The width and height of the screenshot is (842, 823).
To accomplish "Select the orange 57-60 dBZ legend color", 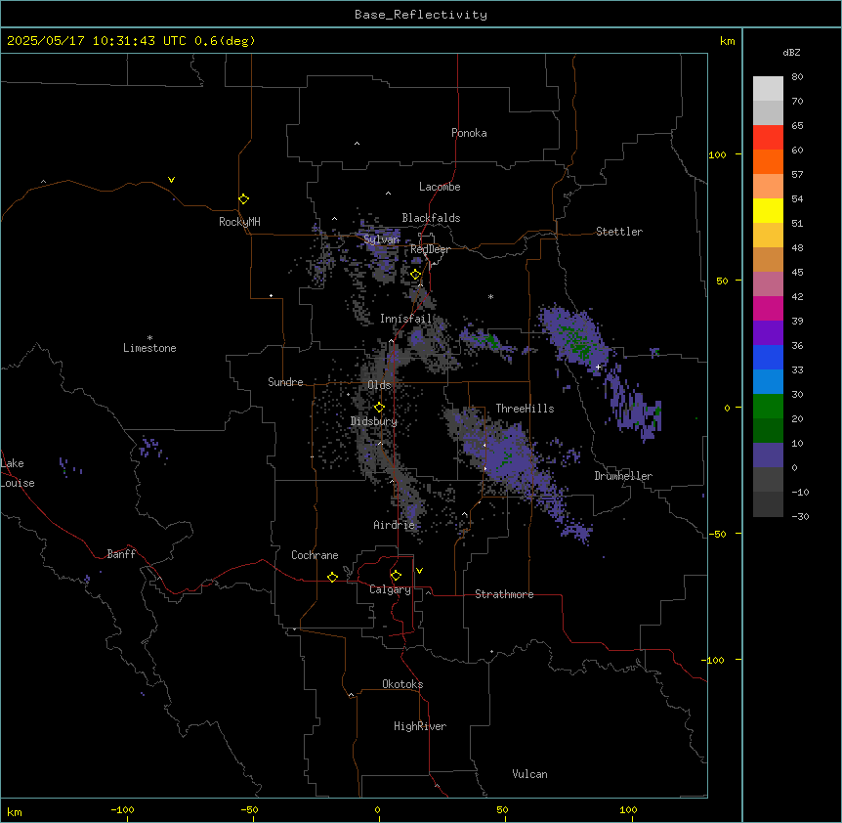I will tap(768, 162).
